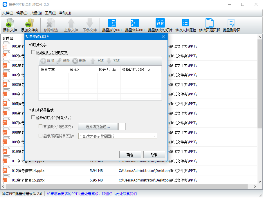Click the 选择填充颜色... button
The height and width of the screenshot is (198, 263).
point(98,127)
